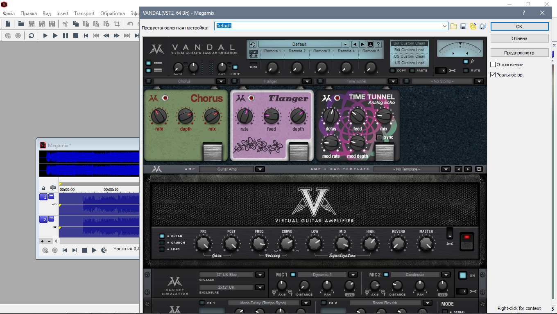This screenshot has width=557, height=314.
Task: Click the amplifier settings wrench icon
Action: [x=450, y=244]
